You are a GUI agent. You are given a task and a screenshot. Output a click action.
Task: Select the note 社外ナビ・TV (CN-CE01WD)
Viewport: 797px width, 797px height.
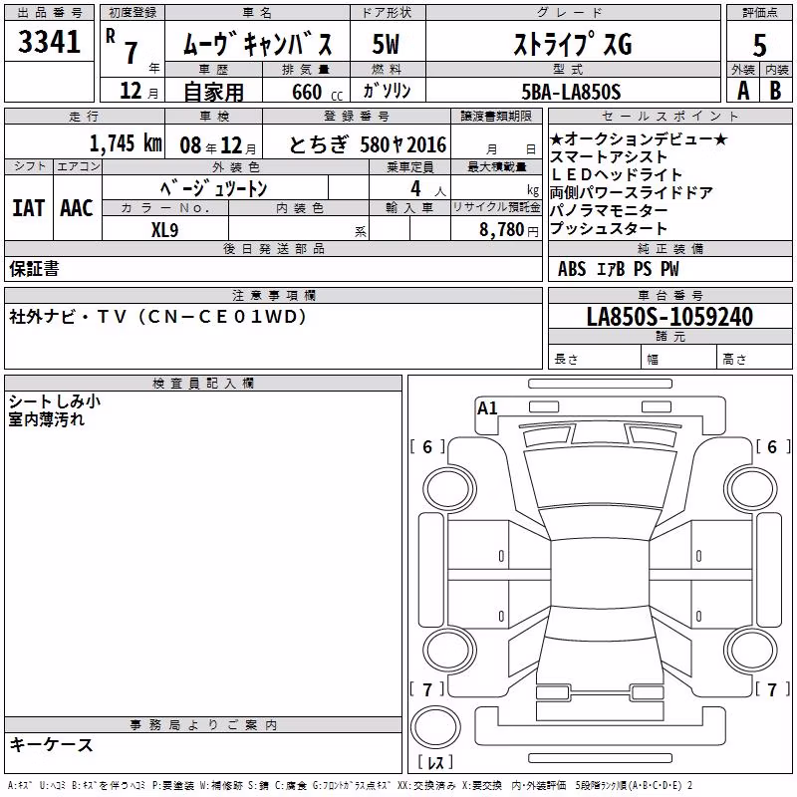[x=158, y=317]
